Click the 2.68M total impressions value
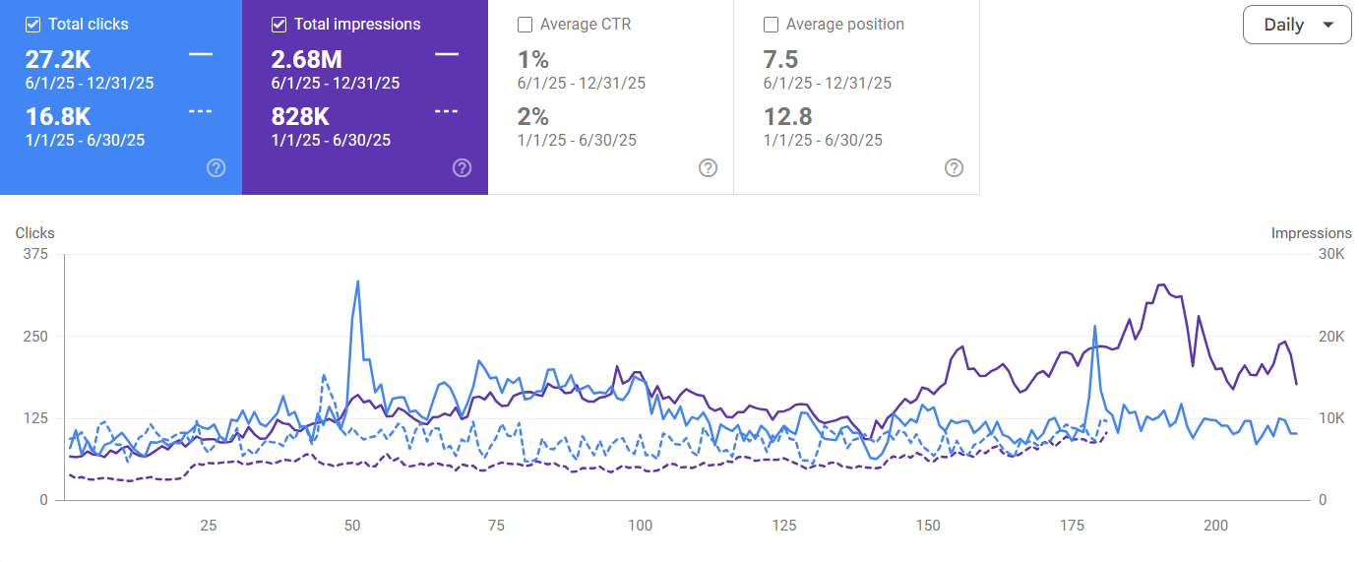 307,60
